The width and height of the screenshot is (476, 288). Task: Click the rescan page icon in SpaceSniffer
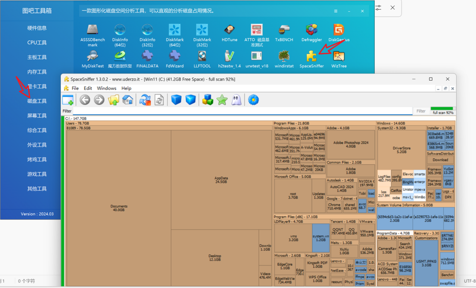click(159, 100)
